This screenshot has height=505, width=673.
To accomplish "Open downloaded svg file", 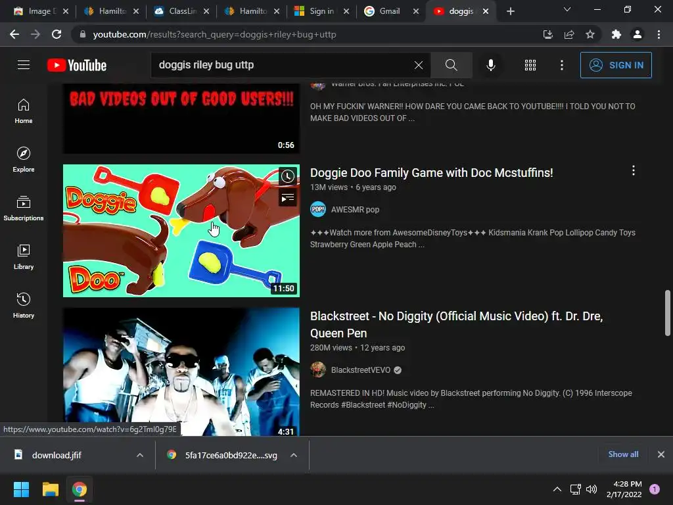I will [x=231, y=455].
